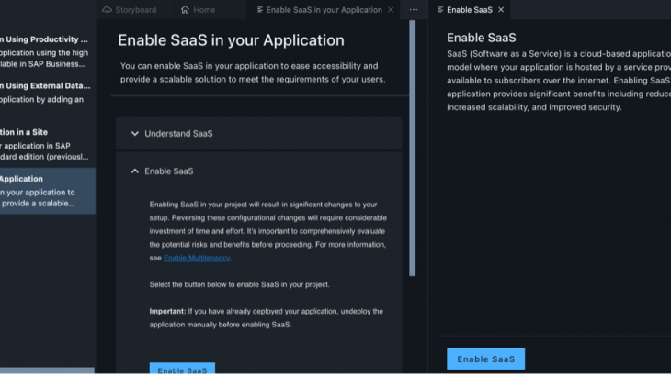Click the Storyboard tab icon
This screenshot has height=376, width=671.
(x=108, y=10)
